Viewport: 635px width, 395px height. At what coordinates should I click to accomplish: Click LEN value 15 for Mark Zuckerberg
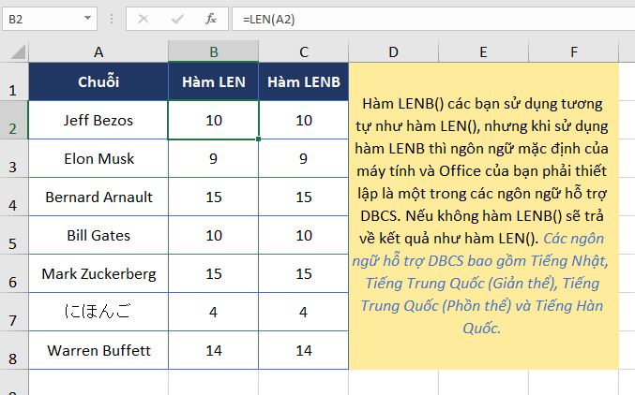tap(214, 273)
